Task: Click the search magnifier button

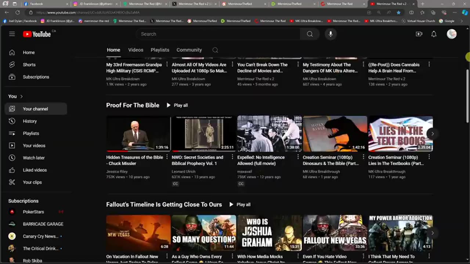Action: point(310,34)
